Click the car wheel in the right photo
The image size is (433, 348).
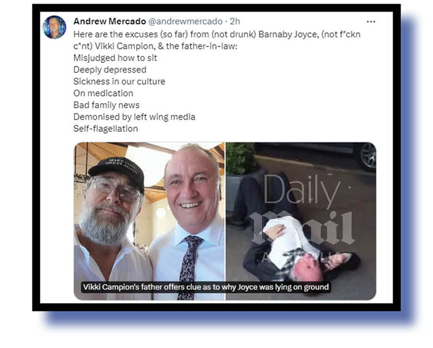click(368, 156)
